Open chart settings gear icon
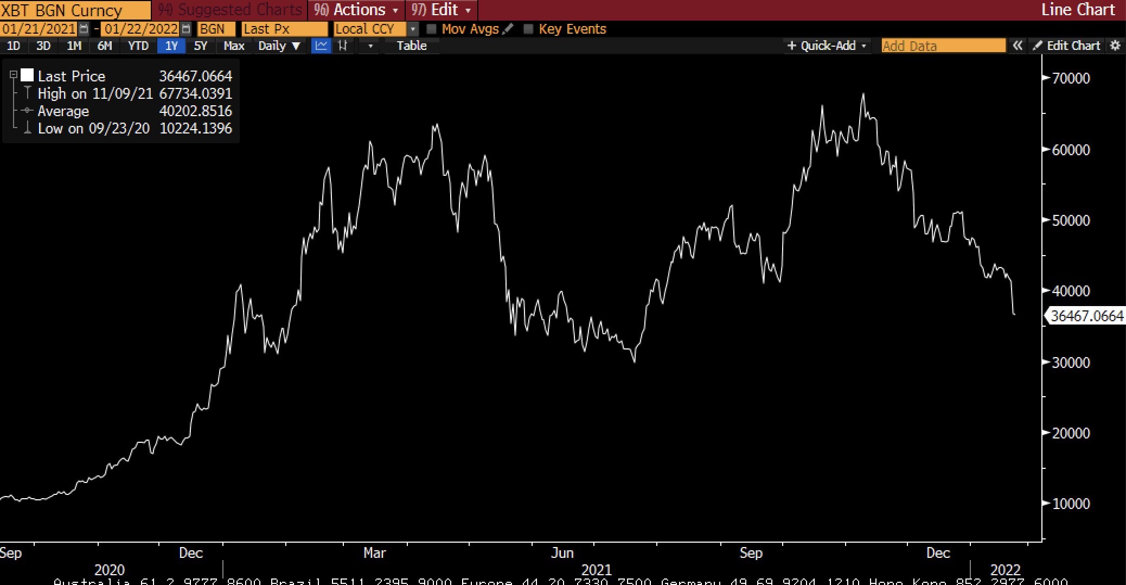1126x585 pixels. tap(1115, 46)
